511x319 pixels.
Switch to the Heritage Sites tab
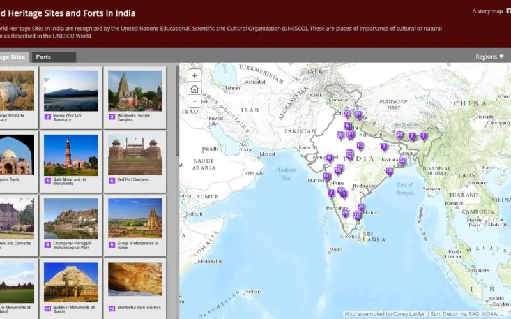[x=14, y=57]
